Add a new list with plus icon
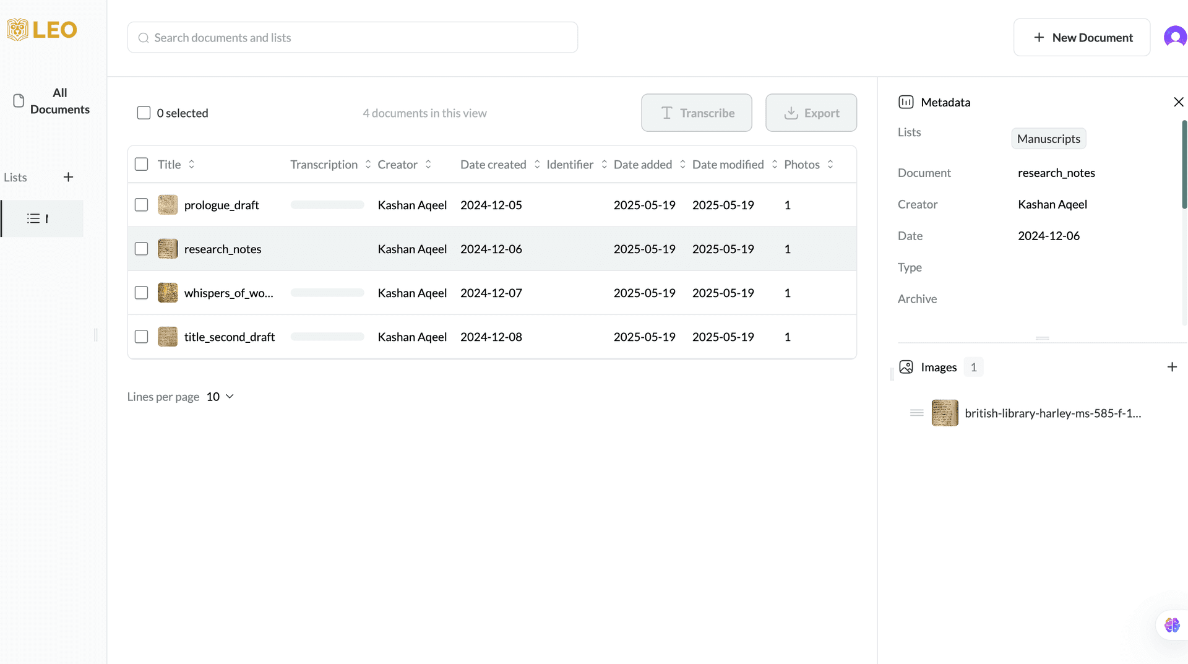The height and width of the screenshot is (664, 1188). click(x=68, y=178)
